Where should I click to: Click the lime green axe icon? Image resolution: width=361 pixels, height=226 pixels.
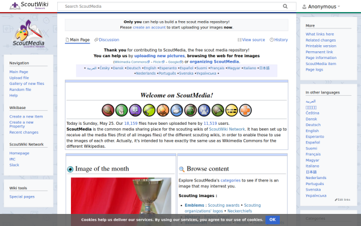pyautogui.click(x=149, y=110)
